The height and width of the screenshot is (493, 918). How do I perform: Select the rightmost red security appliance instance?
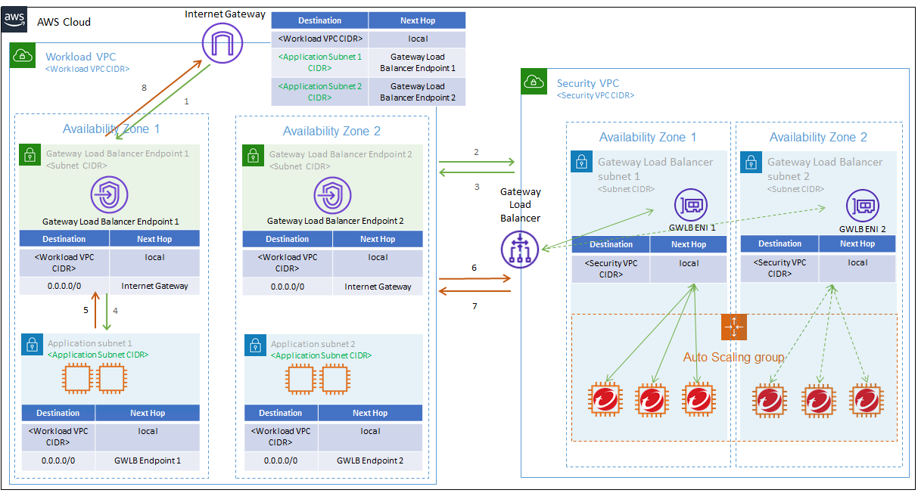(867, 400)
